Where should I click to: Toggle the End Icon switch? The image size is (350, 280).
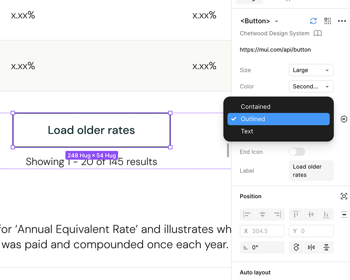coord(297,152)
